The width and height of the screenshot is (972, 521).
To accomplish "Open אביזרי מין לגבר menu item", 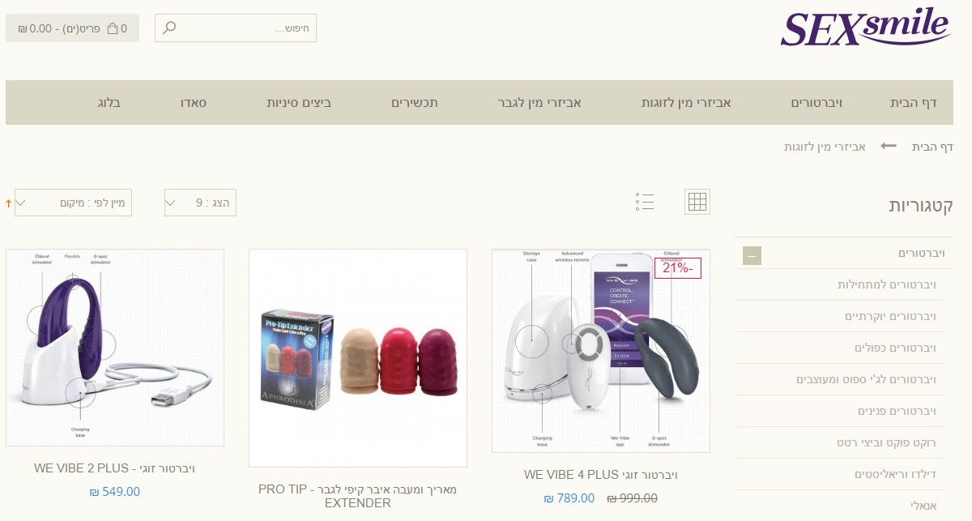I will tap(539, 103).
